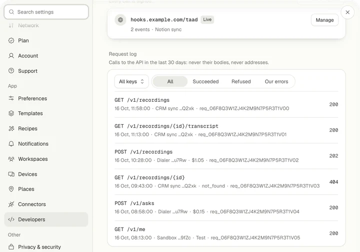This screenshot has width=360, height=252.
Task: Open Workspaces settings
Action: (x=46, y=159)
